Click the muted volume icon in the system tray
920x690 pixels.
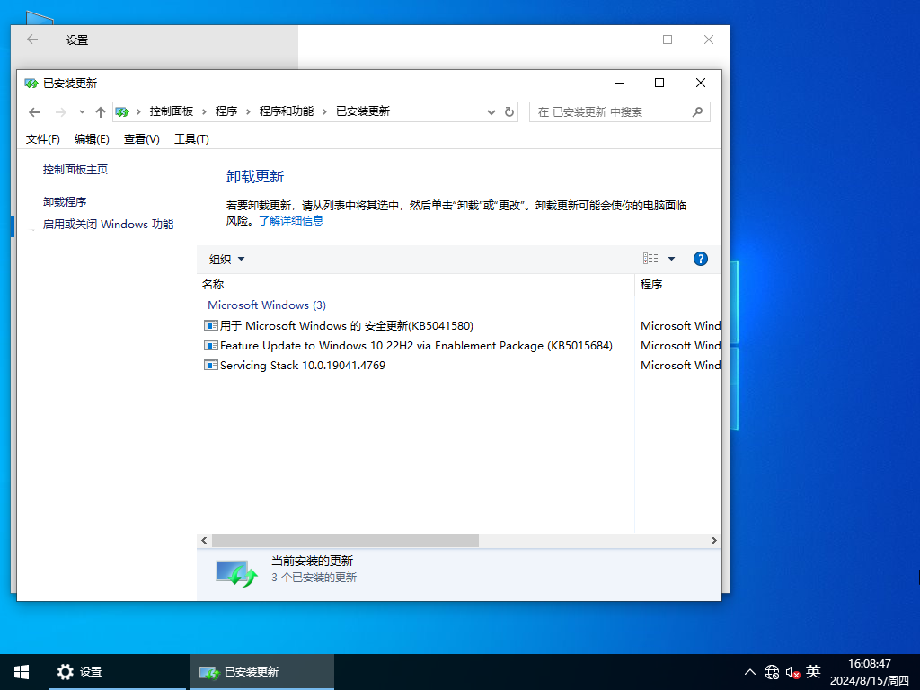point(792,671)
